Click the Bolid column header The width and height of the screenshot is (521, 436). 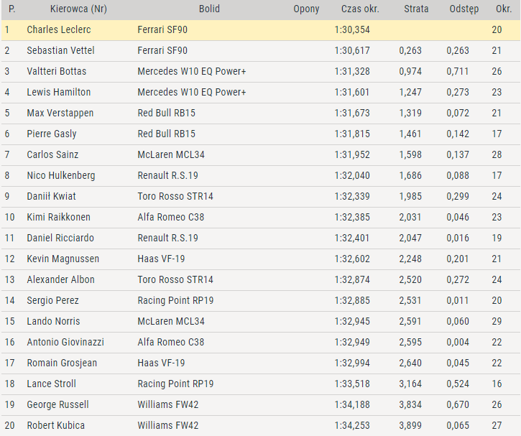click(x=209, y=9)
